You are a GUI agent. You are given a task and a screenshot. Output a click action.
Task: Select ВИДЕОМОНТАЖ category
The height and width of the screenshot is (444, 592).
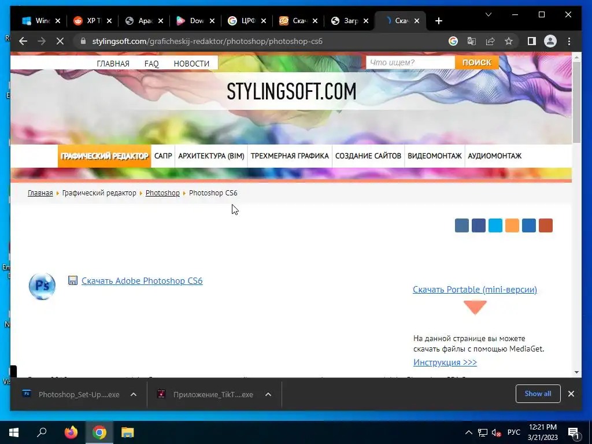coord(435,156)
